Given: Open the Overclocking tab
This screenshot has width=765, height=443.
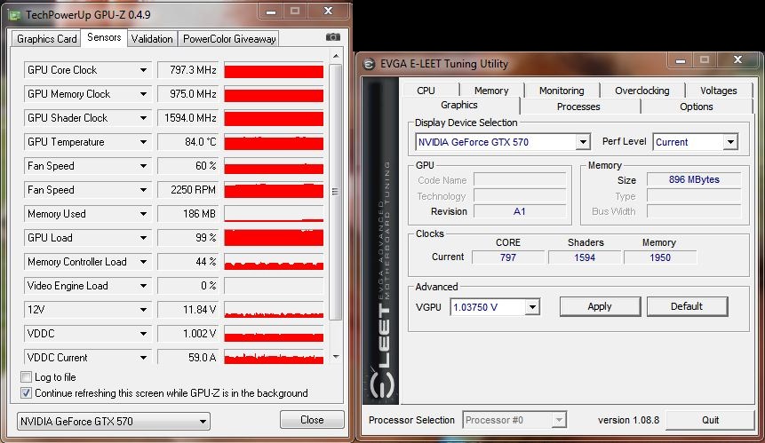Looking at the screenshot, I should point(642,91).
